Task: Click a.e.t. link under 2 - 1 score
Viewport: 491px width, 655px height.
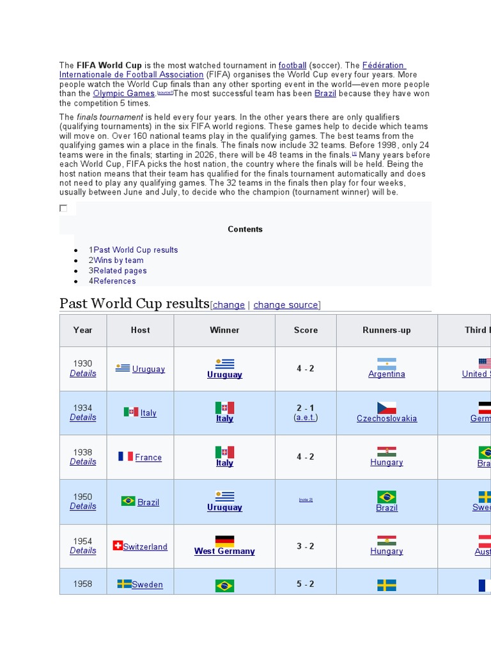Action: (x=306, y=417)
